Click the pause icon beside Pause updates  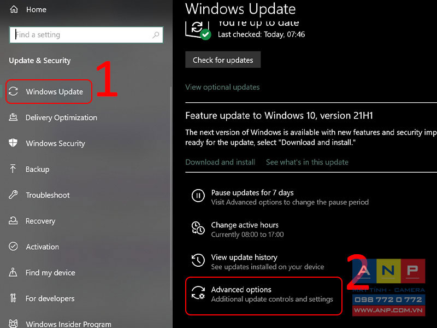[x=198, y=195]
